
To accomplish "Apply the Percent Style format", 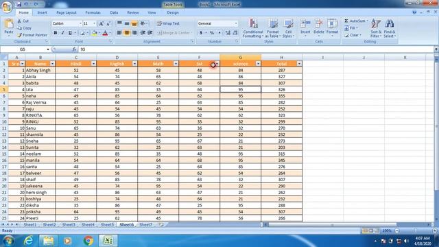I will pyautogui.click(x=212, y=33).
